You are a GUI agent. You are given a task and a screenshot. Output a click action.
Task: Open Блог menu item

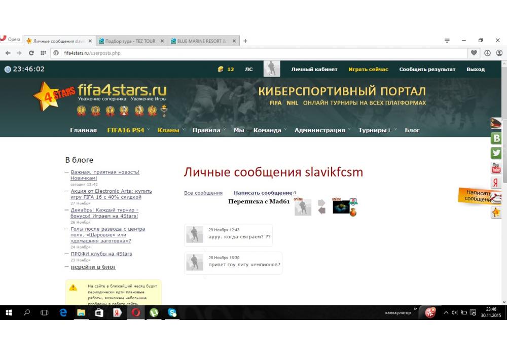pos(412,130)
